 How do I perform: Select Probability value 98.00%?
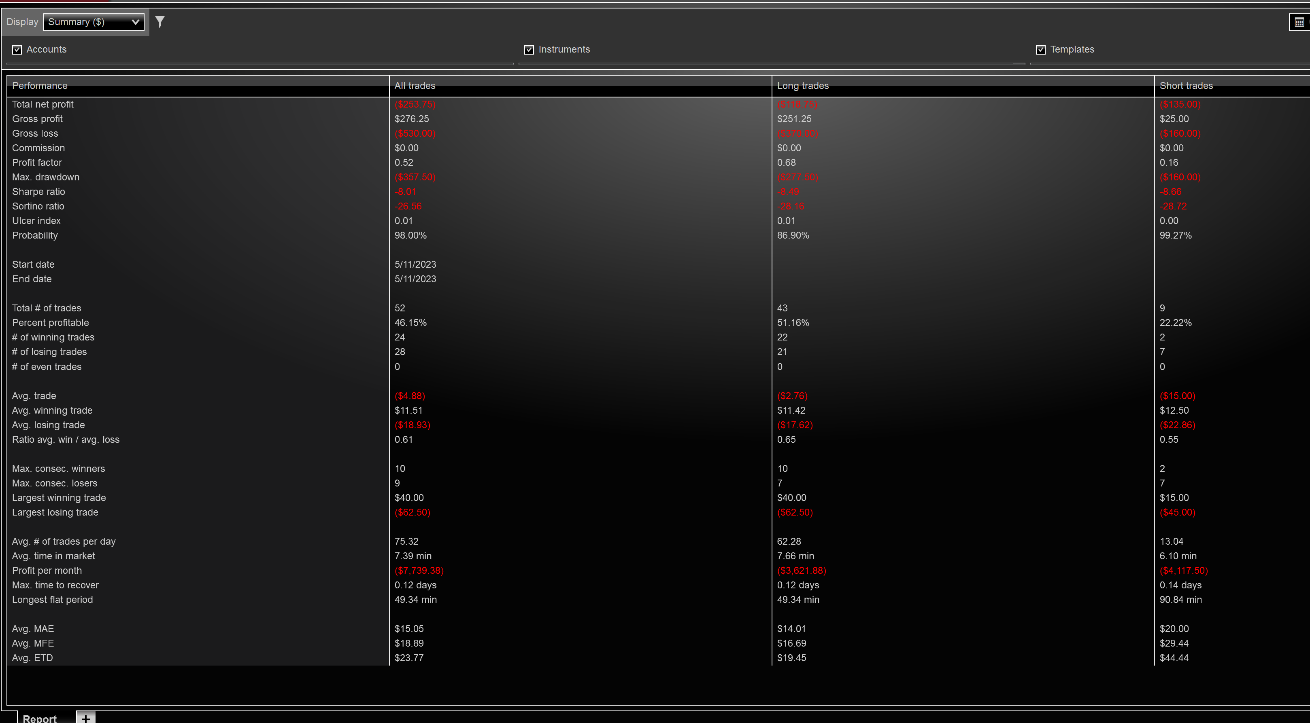[410, 235]
